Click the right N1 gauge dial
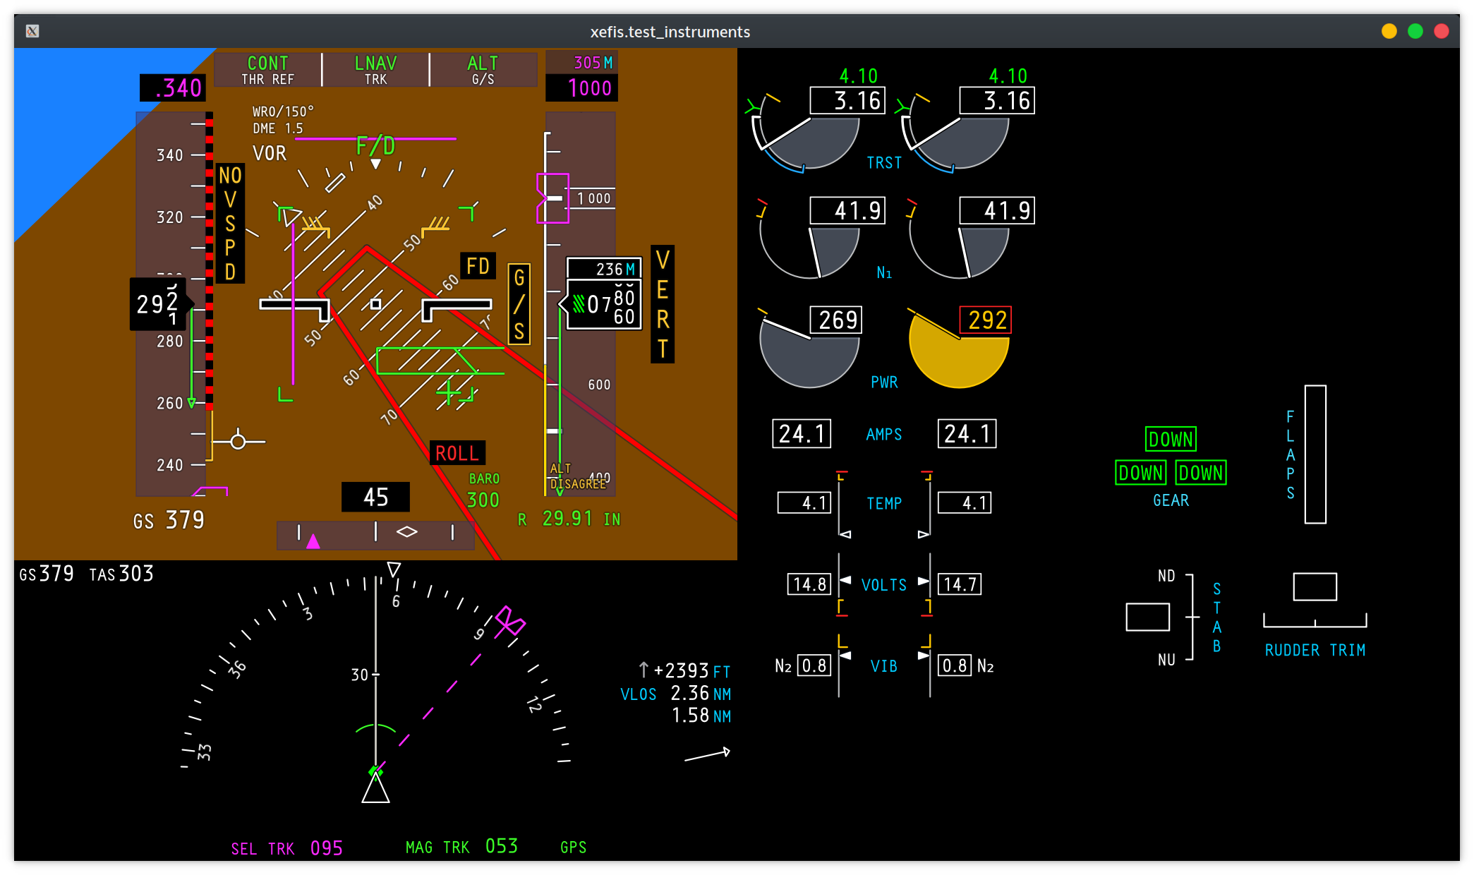Screen dimensions: 1474x875 click(x=959, y=239)
